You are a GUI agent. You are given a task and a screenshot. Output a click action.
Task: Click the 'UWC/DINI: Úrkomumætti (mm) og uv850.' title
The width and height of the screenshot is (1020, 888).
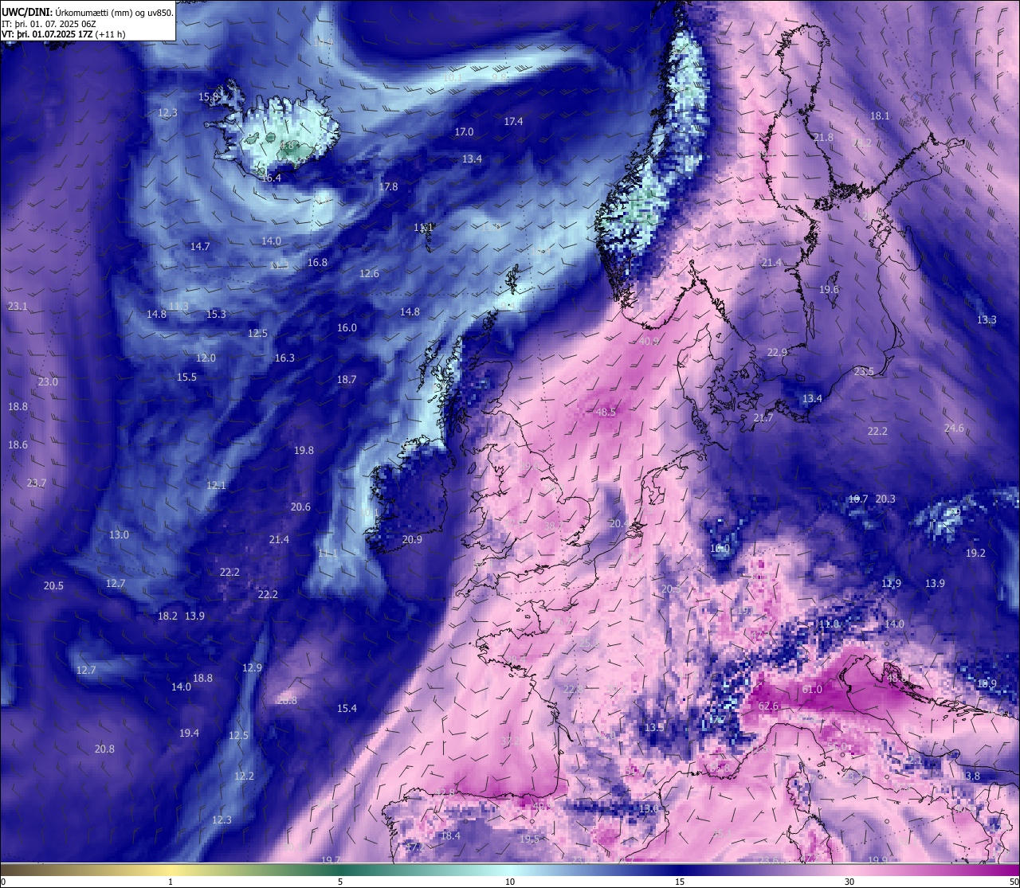point(87,12)
